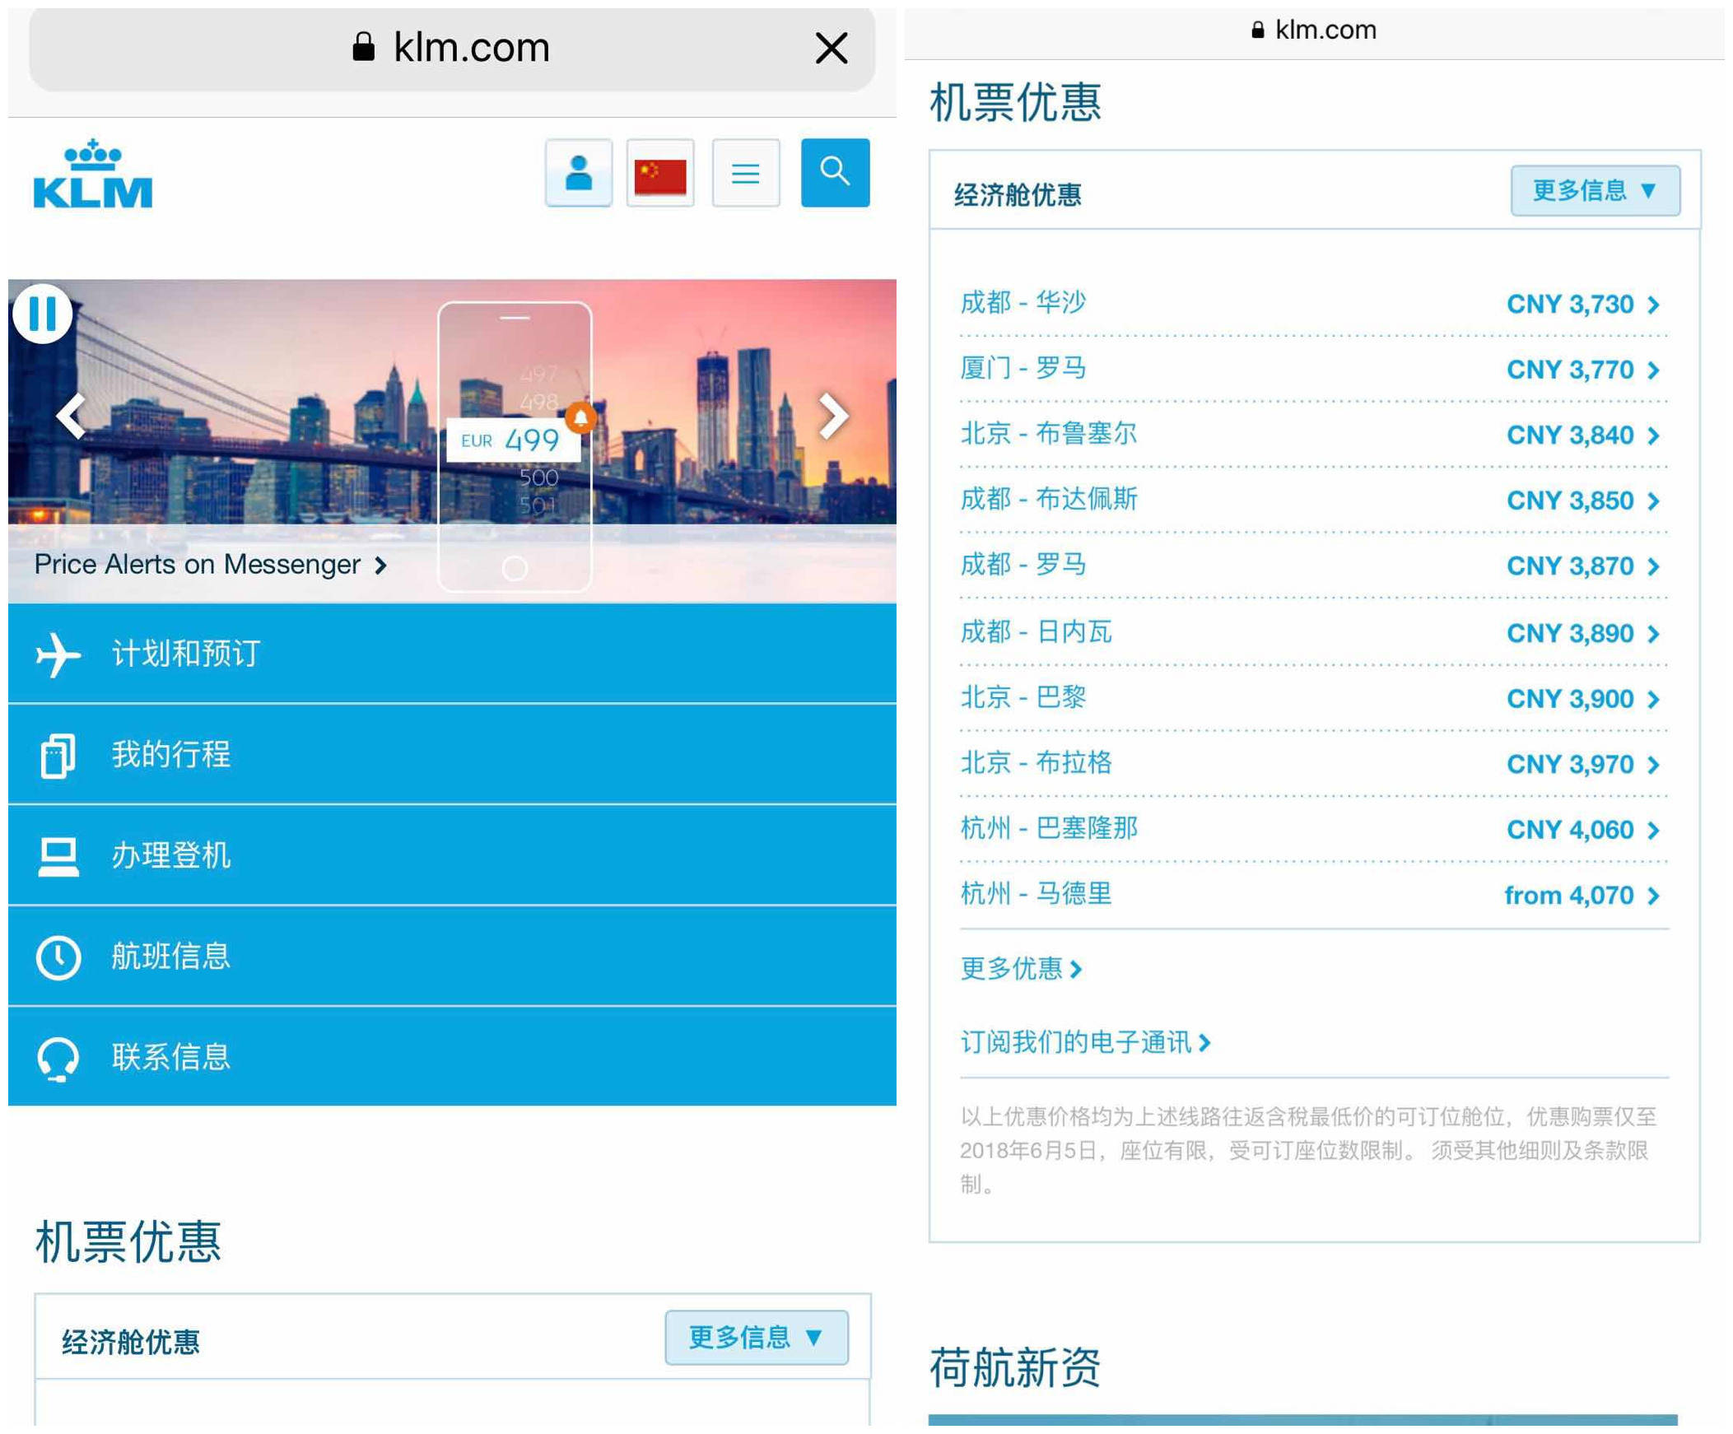Click the KLM logo
This screenshot has width=1733, height=1434.
coord(92,175)
